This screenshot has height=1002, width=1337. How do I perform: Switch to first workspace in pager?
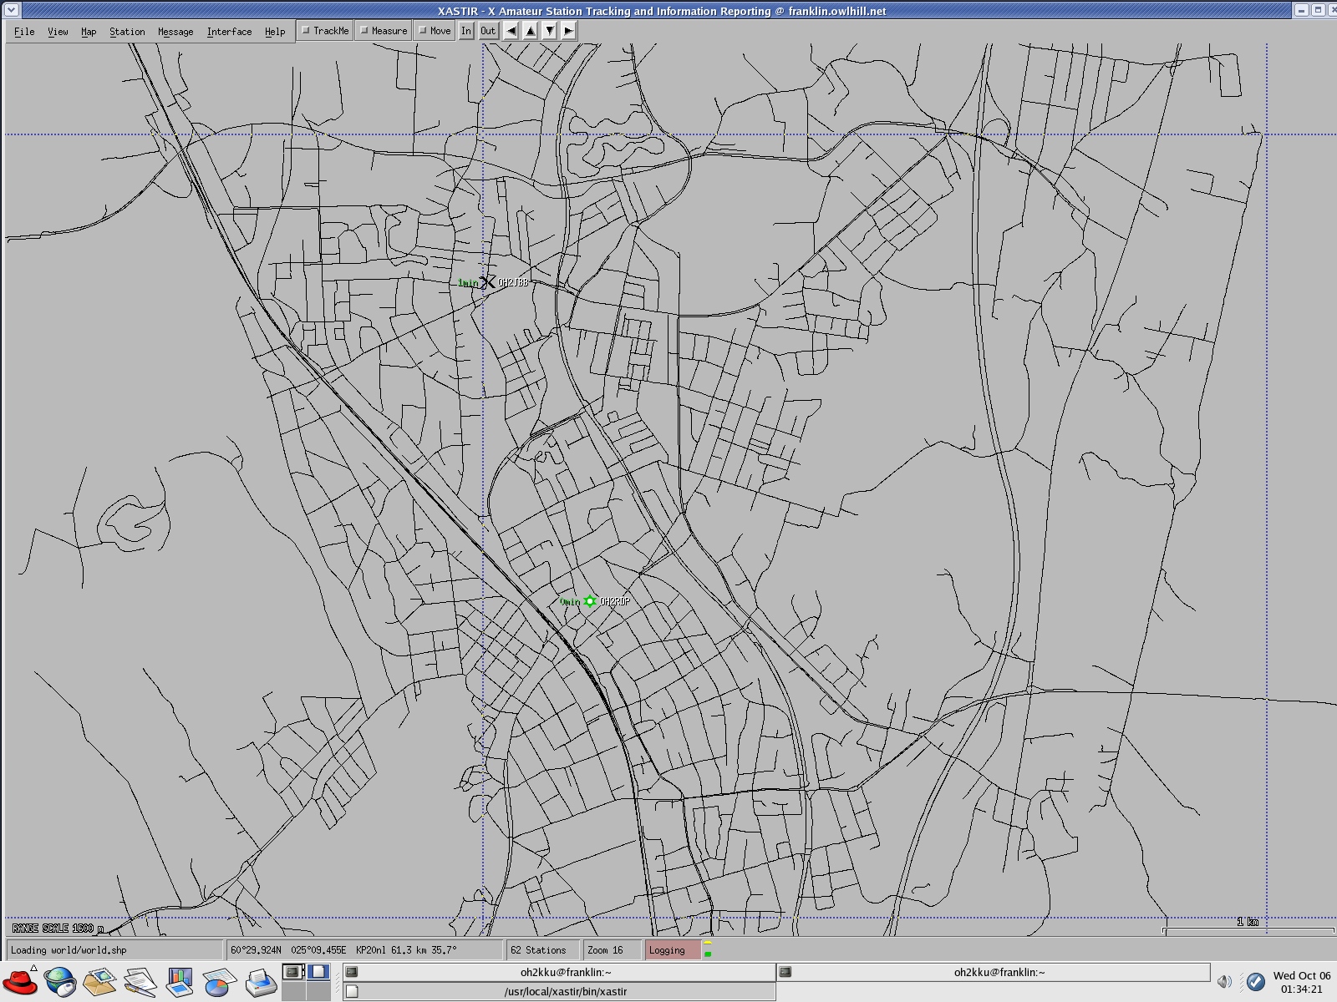coord(294,972)
